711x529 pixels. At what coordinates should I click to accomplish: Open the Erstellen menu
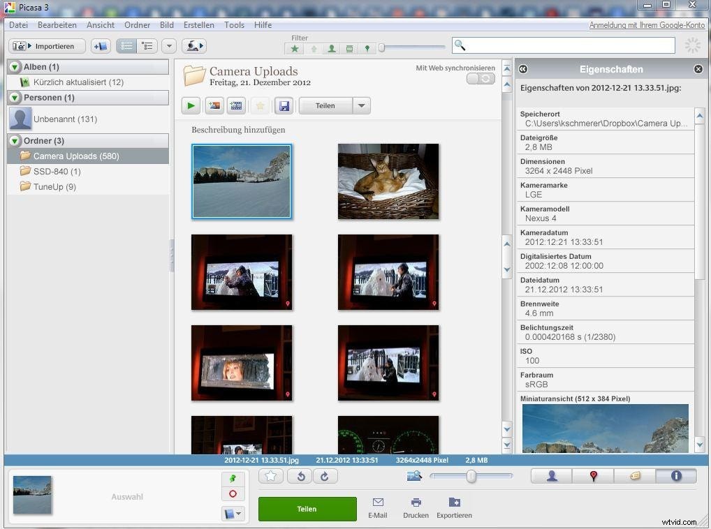pos(198,24)
